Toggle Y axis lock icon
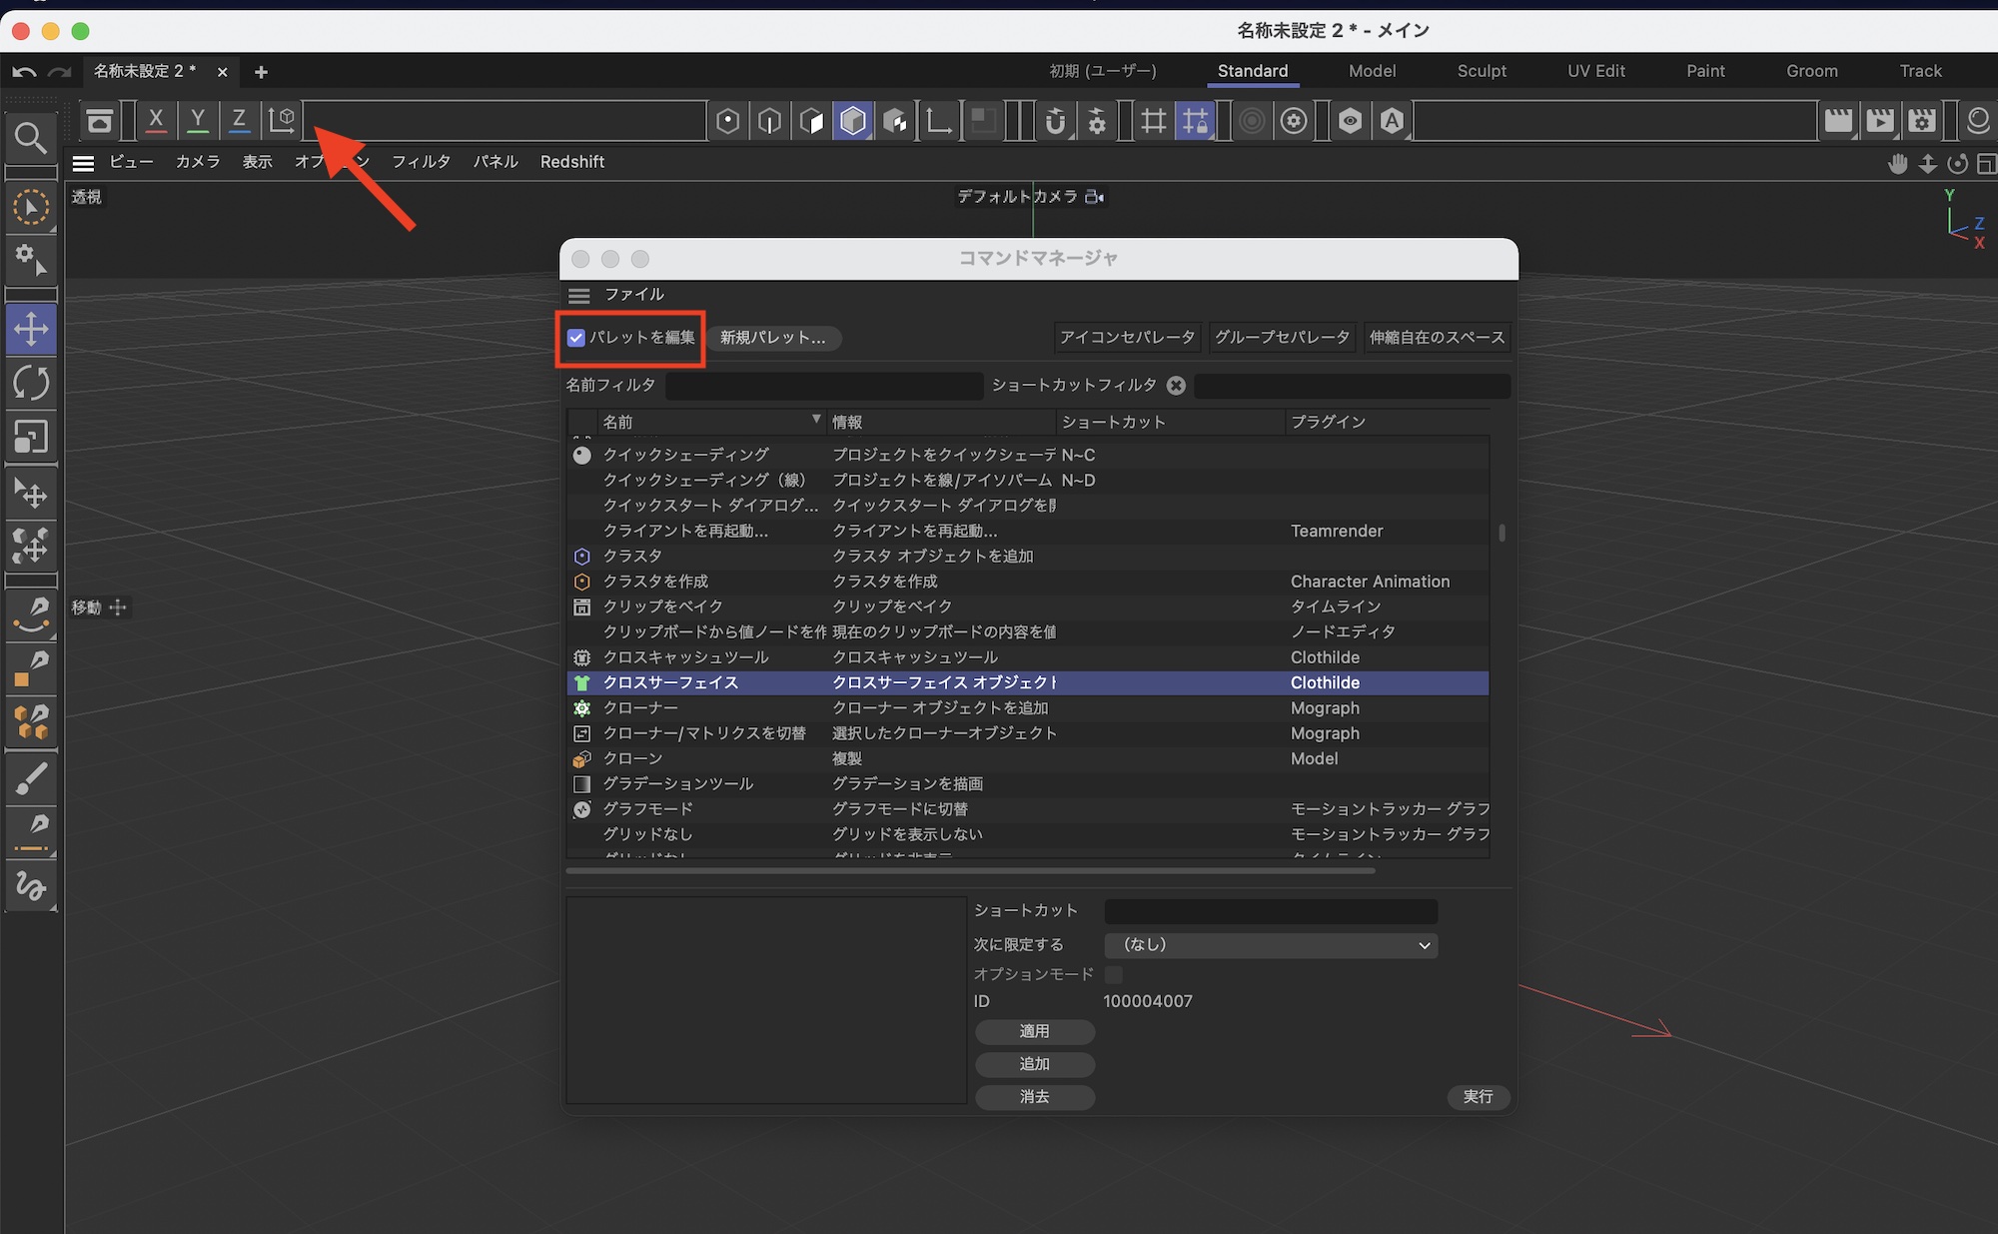This screenshot has width=1998, height=1234. pyautogui.click(x=198, y=121)
